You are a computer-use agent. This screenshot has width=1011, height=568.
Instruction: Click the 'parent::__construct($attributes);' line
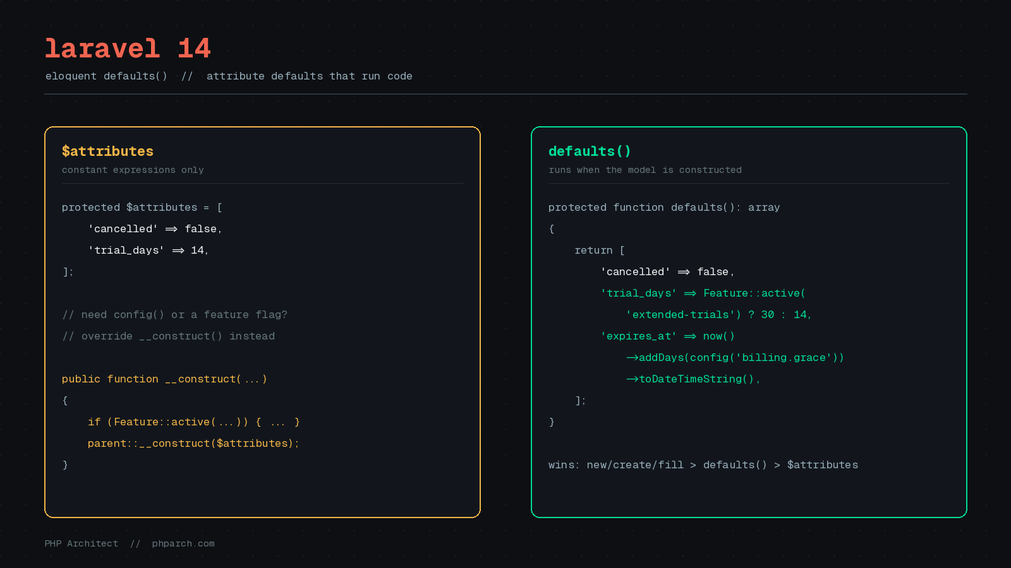[193, 444]
